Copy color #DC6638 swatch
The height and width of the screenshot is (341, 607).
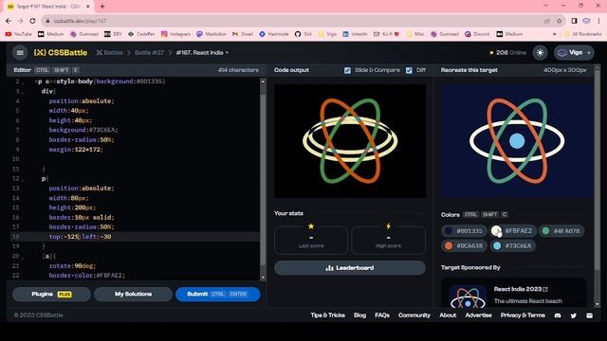(464, 246)
